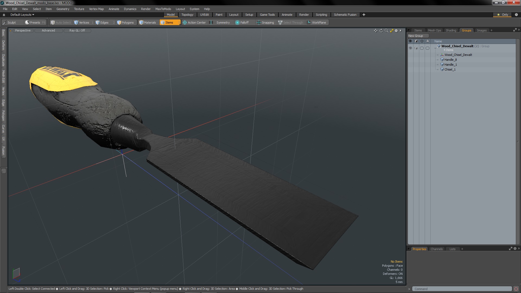The height and width of the screenshot is (293, 521).
Task: Toggle second checkbox of Wood_Chisel_Dewalt group row
Action: [x=428, y=48]
